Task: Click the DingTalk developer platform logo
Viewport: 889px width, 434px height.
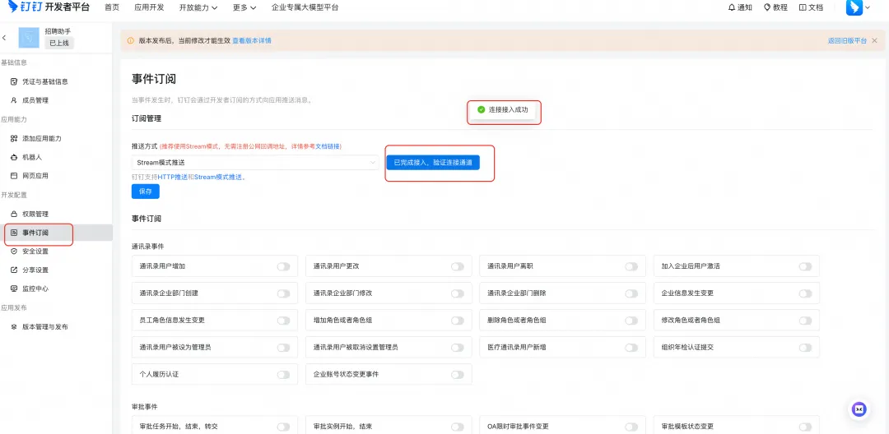Action: tap(49, 7)
